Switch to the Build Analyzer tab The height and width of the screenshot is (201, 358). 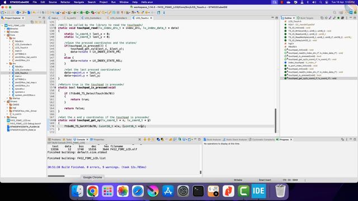[x=213, y=140]
